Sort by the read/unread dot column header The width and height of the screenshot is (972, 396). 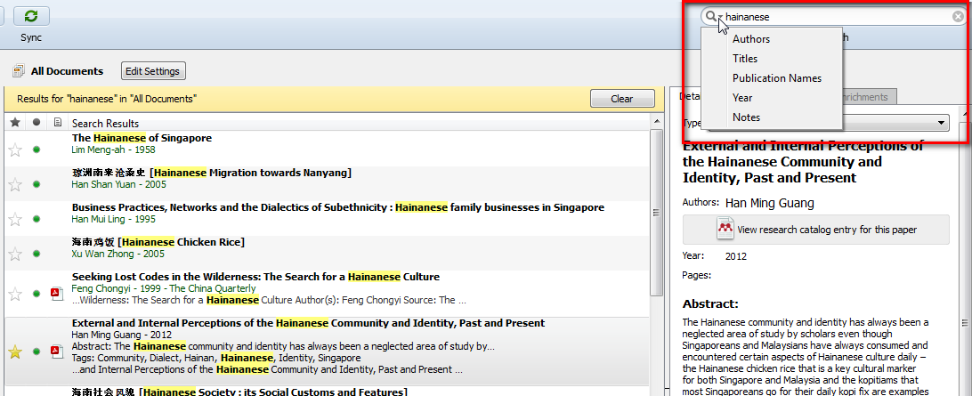tap(36, 123)
